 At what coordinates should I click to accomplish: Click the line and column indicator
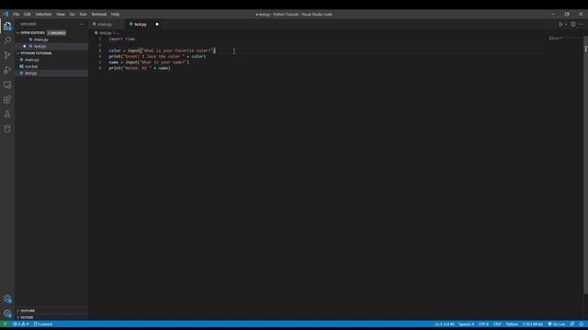point(444,324)
